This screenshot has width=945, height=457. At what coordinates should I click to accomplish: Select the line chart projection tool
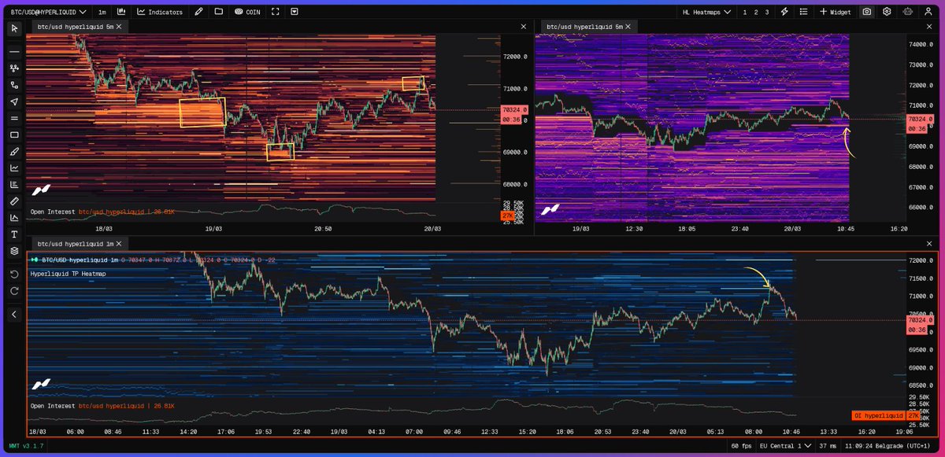[x=14, y=168]
